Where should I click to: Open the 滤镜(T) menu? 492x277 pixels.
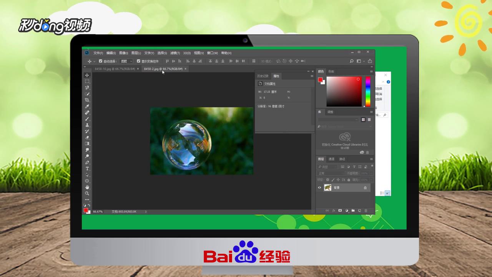pos(175,53)
